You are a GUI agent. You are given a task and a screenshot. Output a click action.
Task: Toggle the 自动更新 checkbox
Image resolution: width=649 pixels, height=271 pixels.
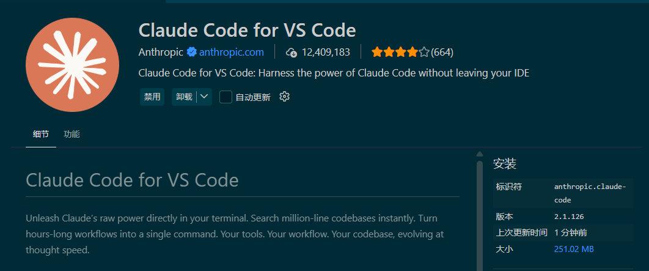(x=226, y=97)
